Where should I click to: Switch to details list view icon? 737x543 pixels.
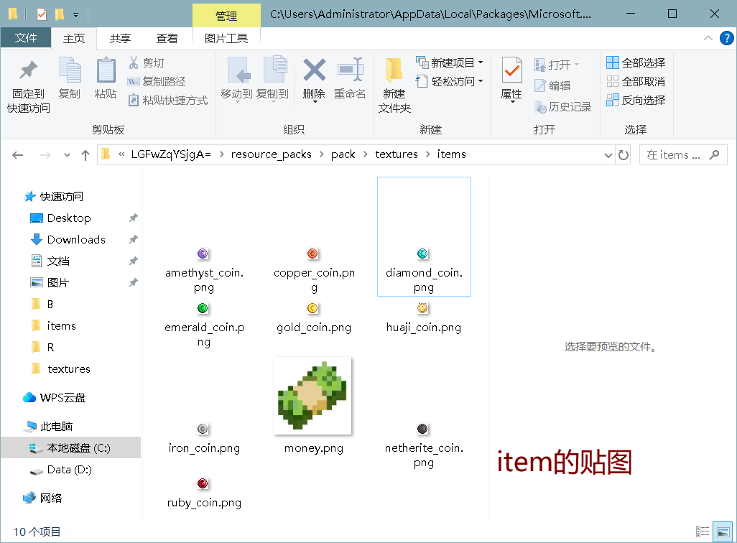703,532
